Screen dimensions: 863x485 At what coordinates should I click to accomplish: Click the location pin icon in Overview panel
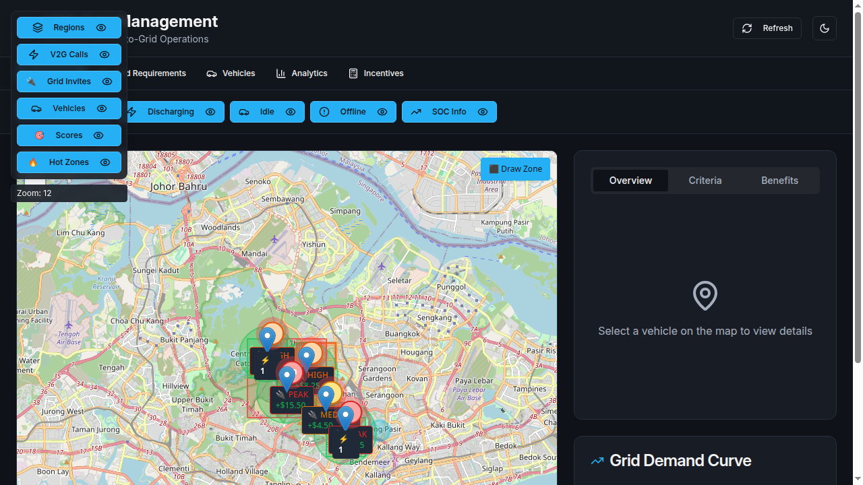point(705,295)
